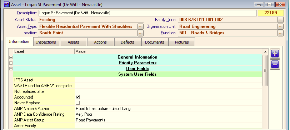The height and width of the screenshot is (130, 290).
Task: Switch to the Information tab
Action: pos(19,41)
